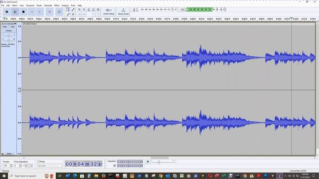Skip to start of the track
Screen dimensions: 319x179
click(x=31, y=12)
